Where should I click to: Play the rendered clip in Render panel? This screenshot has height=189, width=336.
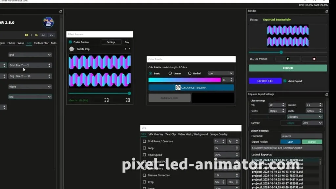coord(288,59)
